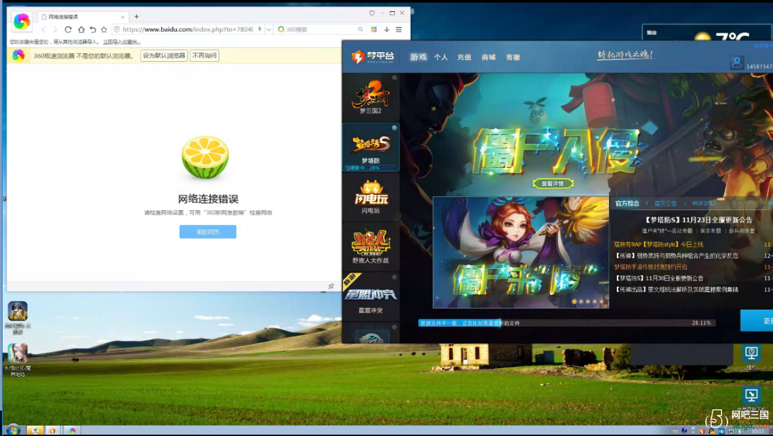The width and height of the screenshot is (773, 436).
Task: Select 梦塔防 in the game sidebar
Action: coord(371,148)
